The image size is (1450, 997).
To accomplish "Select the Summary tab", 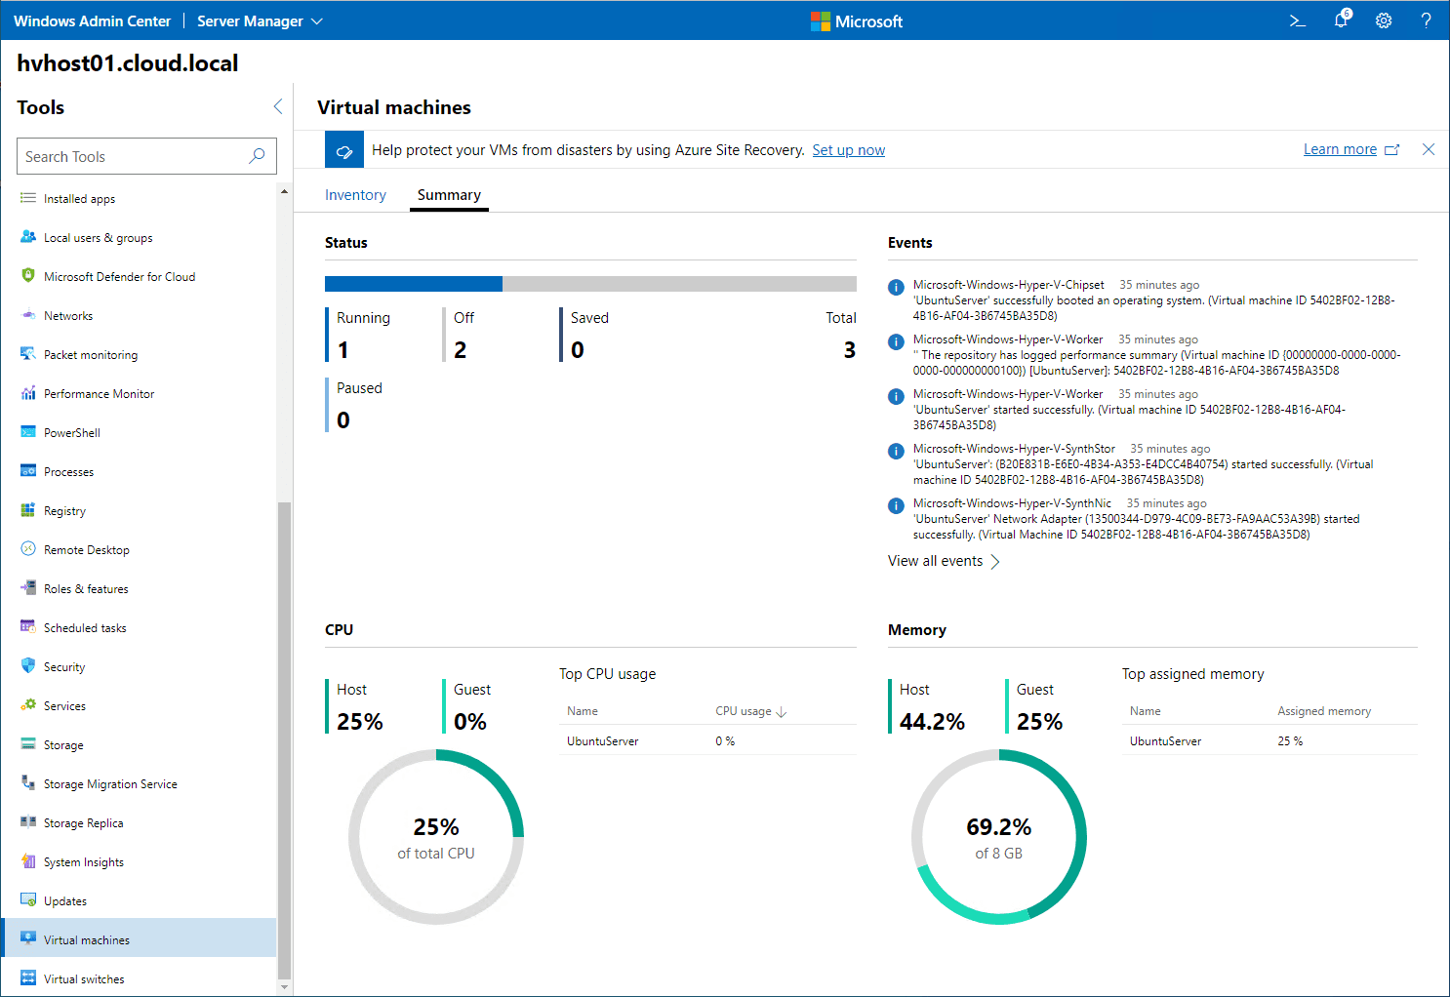I will pos(449,195).
